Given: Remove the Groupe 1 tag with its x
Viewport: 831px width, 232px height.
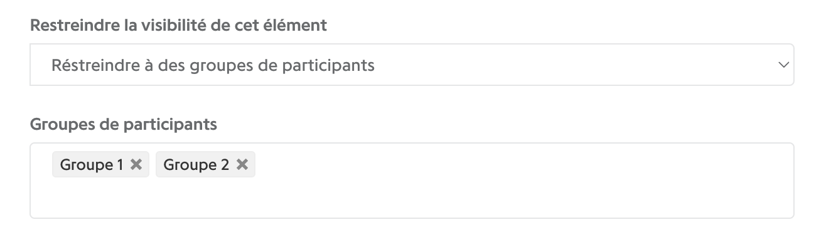Looking at the screenshot, I should click(136, 165).
